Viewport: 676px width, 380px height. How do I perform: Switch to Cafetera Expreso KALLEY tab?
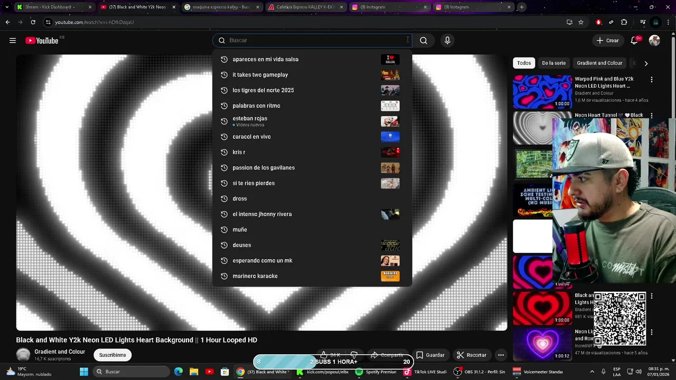(x=306, y=7)
